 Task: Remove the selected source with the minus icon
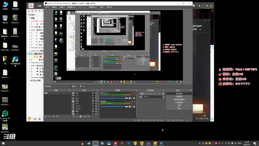[77, 116]
